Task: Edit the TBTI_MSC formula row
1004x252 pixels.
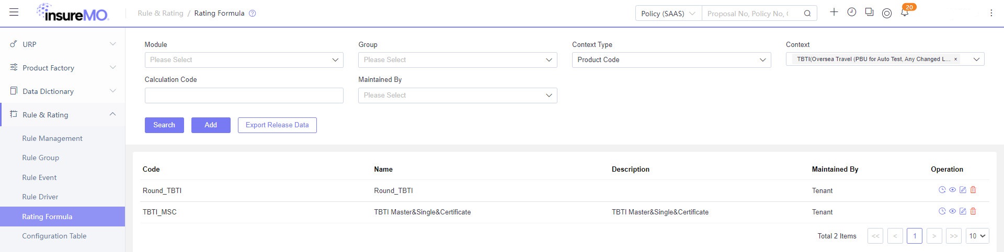Action: click(x=963, y=211)
